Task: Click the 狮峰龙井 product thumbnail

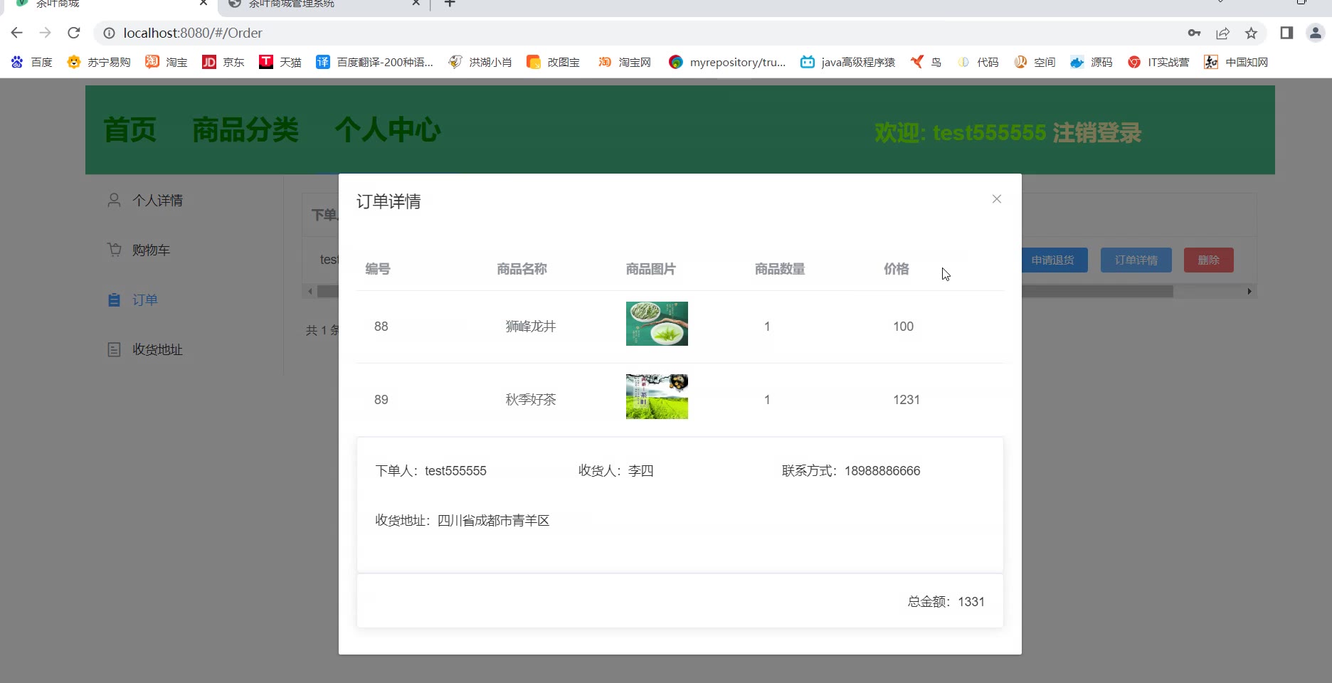Action: coord(657,324)
